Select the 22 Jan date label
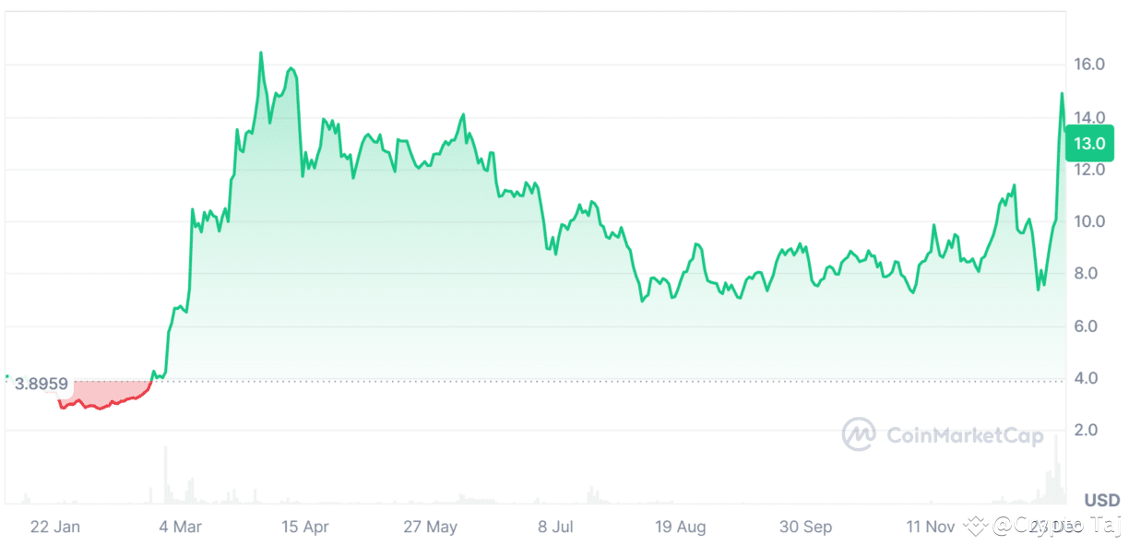Screen dimensions: 1129x545 (55, 527)
